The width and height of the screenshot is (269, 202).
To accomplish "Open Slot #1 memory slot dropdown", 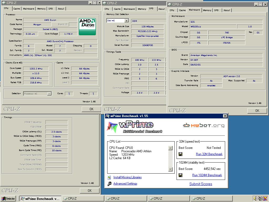I will pyautogui.click(x=126, y=21).
